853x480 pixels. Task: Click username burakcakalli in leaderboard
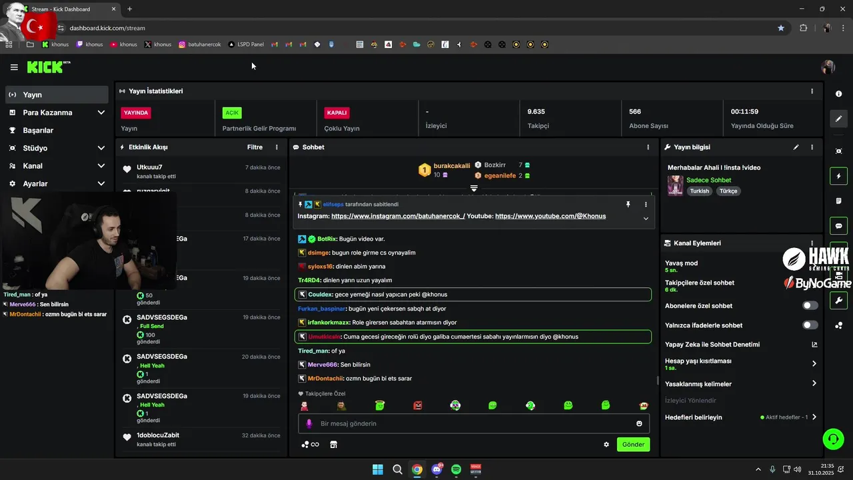pyautogui.click(x=452, y=165)
